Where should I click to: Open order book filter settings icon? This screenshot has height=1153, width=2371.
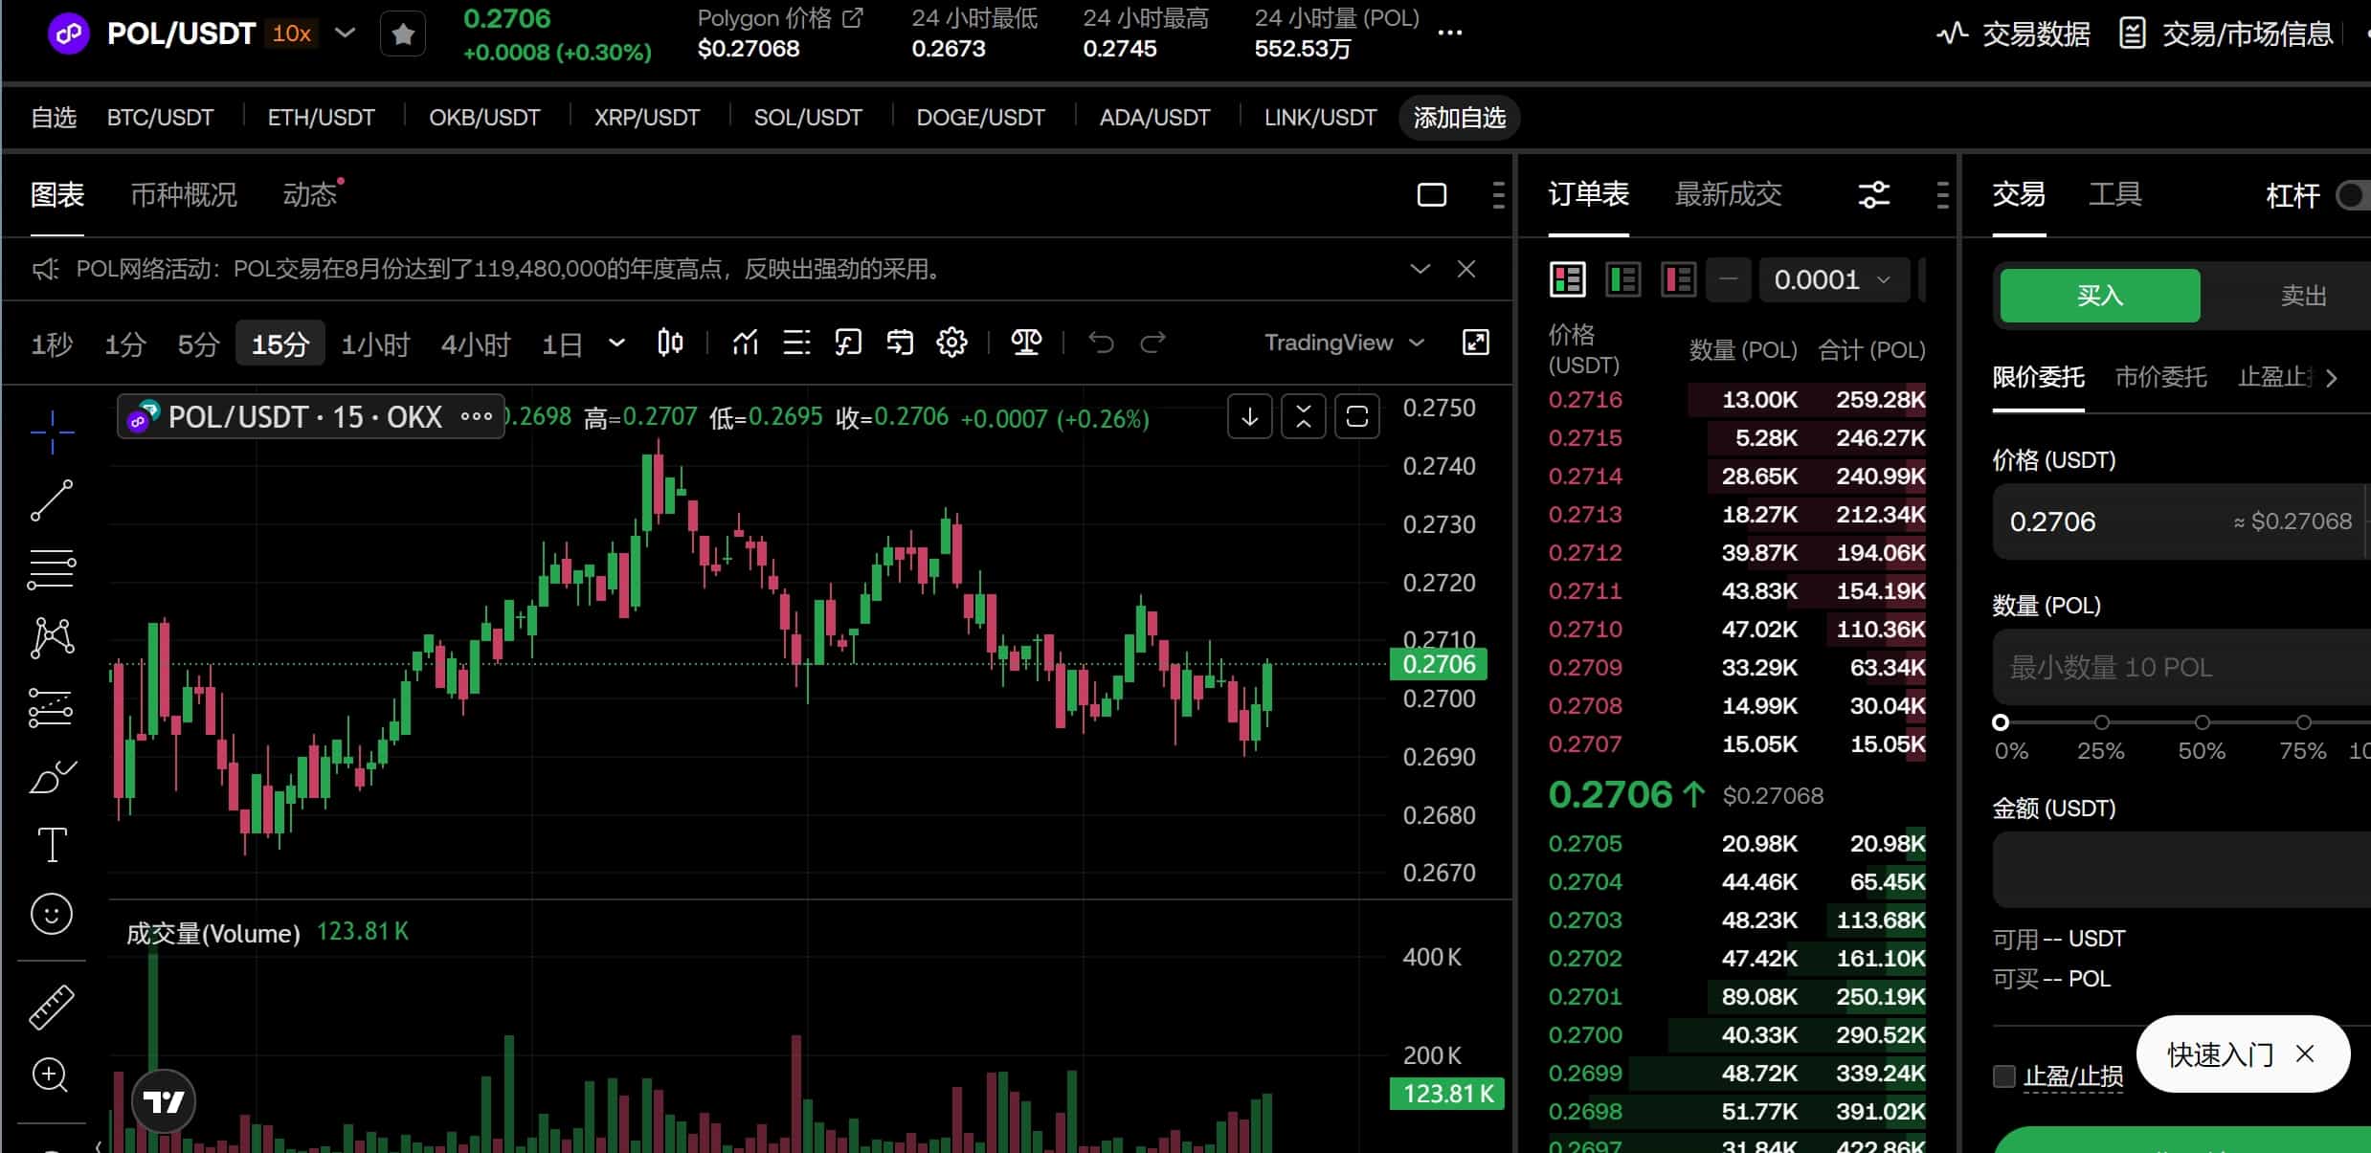click(1873, 195)
